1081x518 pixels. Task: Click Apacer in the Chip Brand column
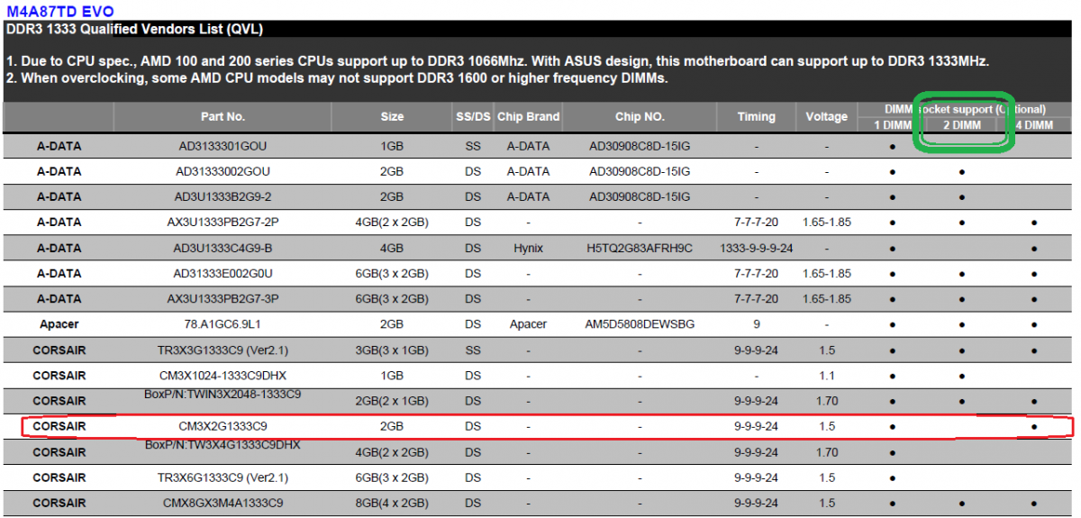coord(529,324)
